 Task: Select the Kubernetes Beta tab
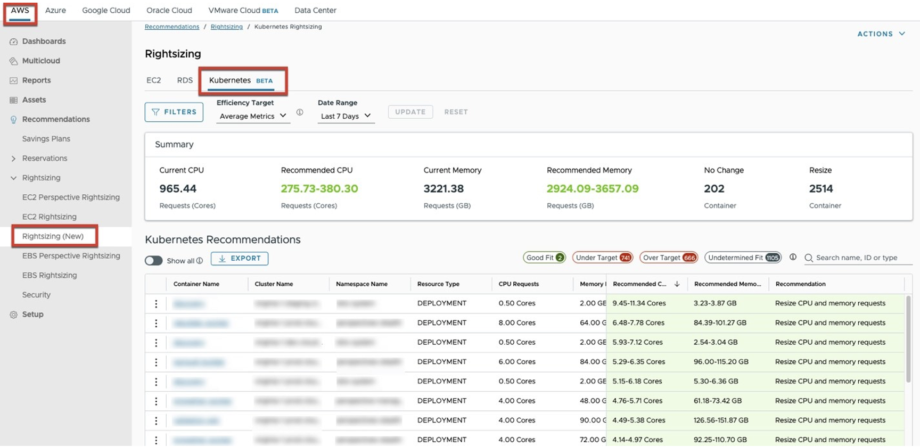coord(241,80)
